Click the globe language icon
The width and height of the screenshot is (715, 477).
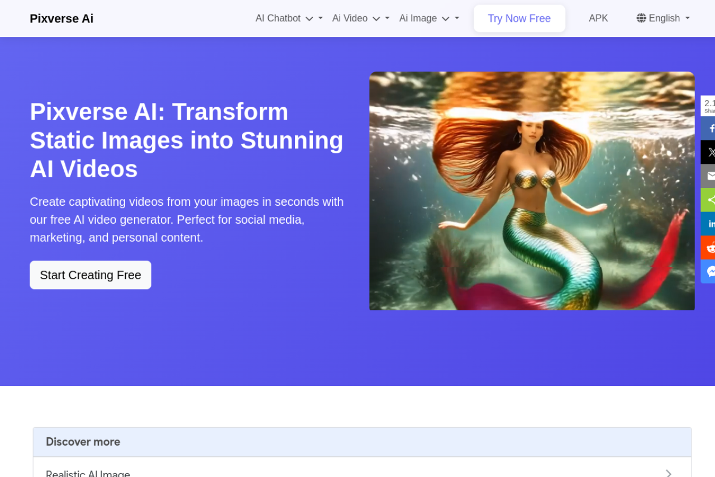(x=641, y=18)
